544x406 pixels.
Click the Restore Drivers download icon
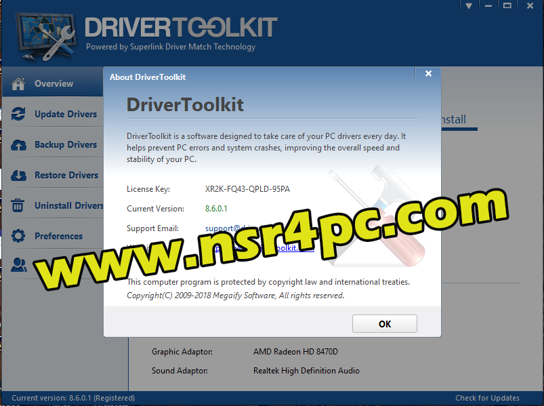pos(18,176)
